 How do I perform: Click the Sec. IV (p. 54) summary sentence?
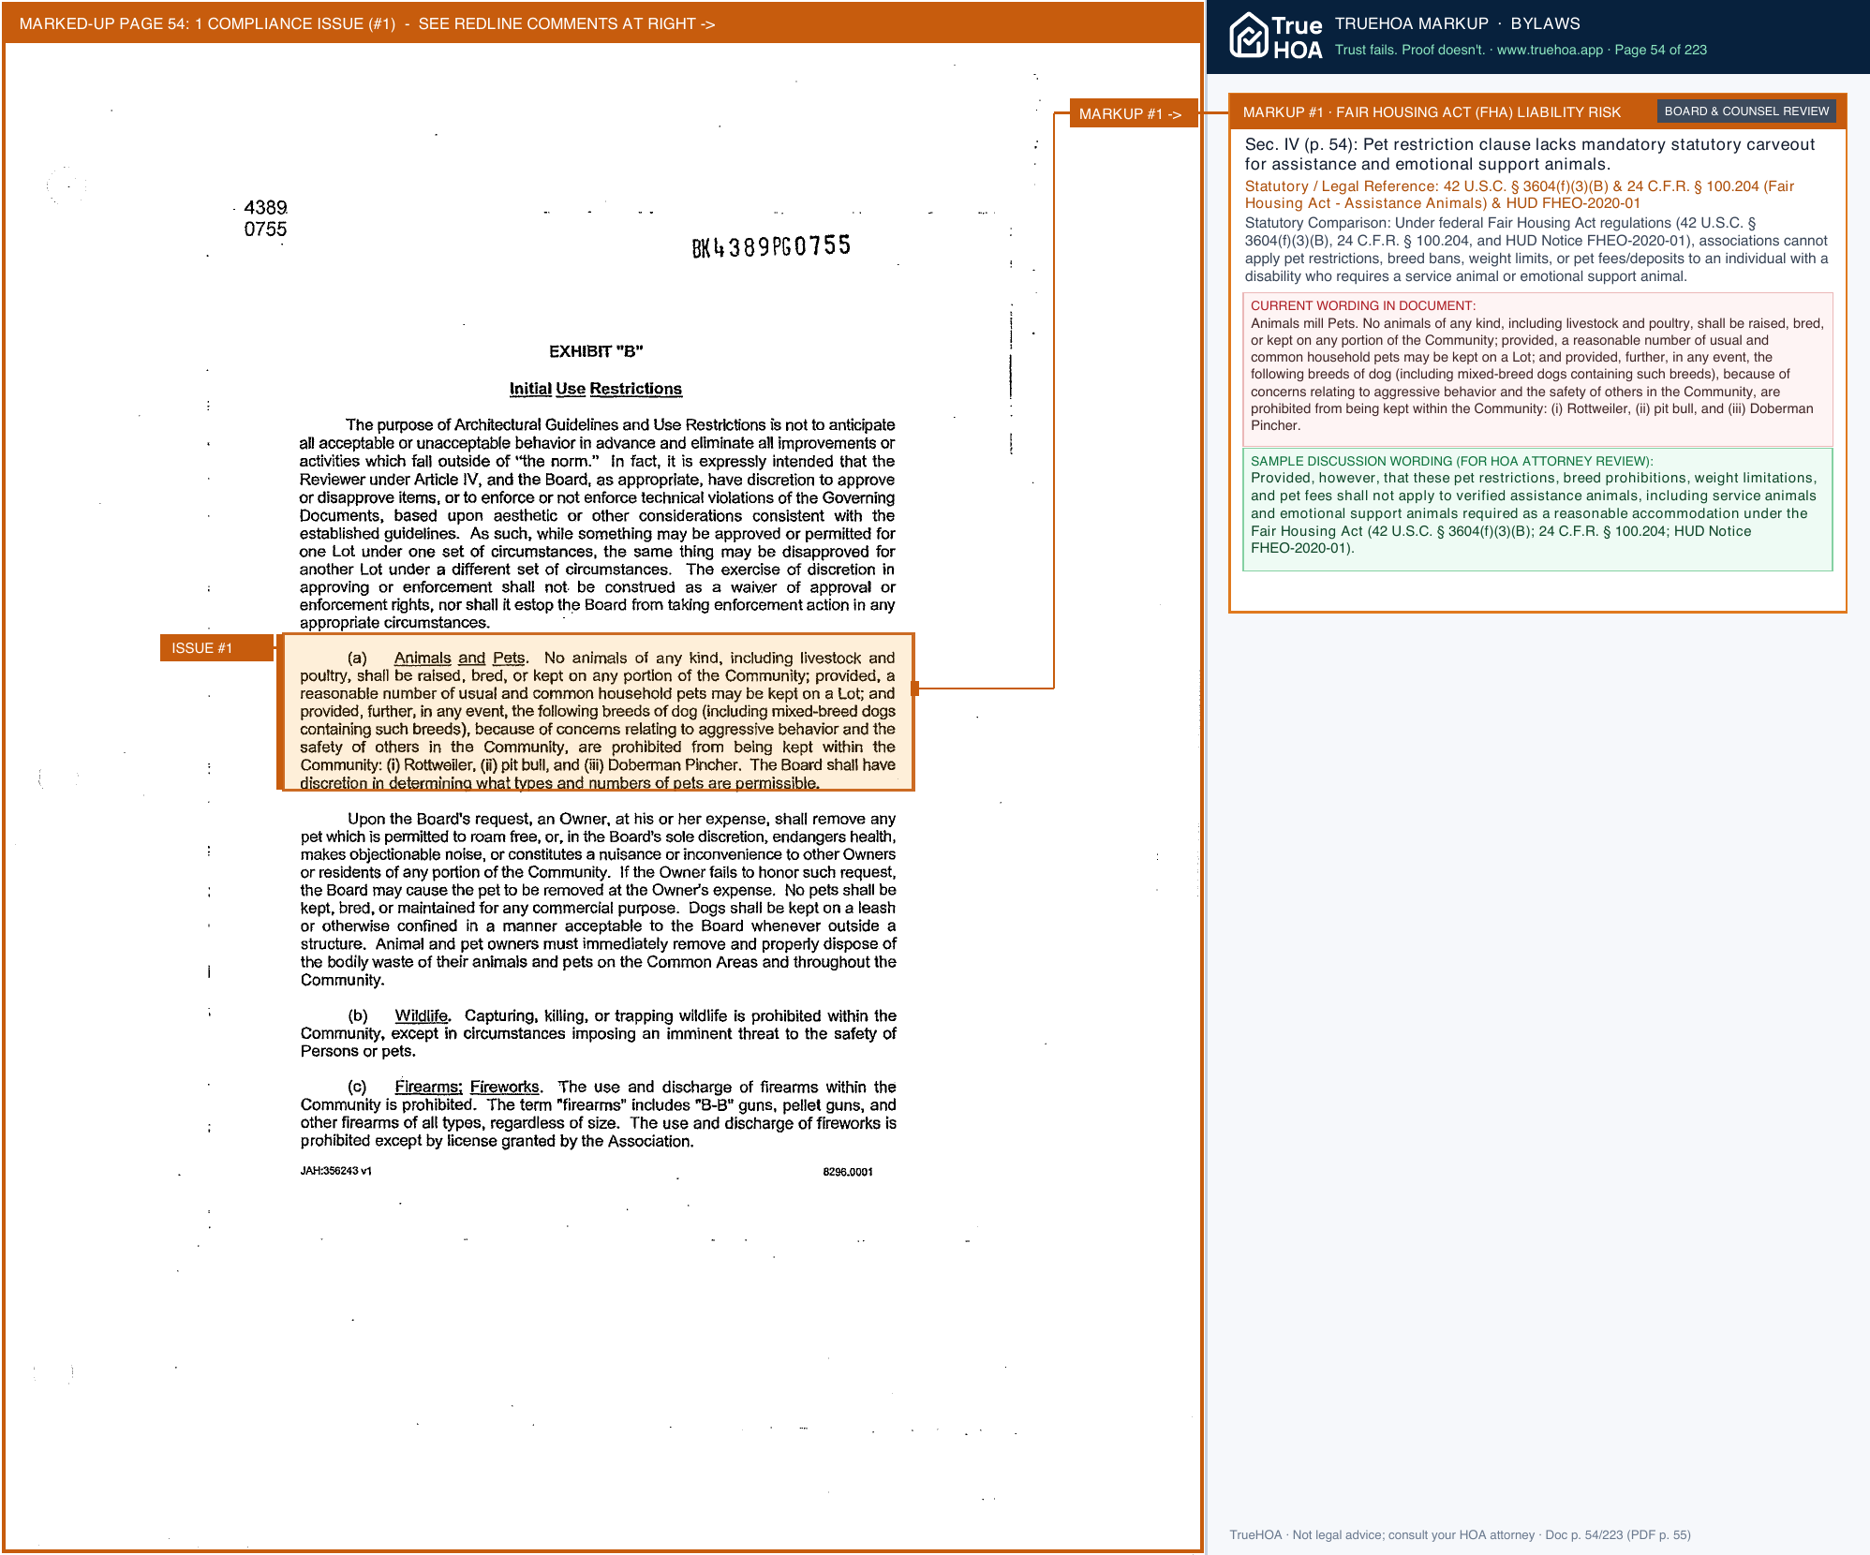point(1530,154)
